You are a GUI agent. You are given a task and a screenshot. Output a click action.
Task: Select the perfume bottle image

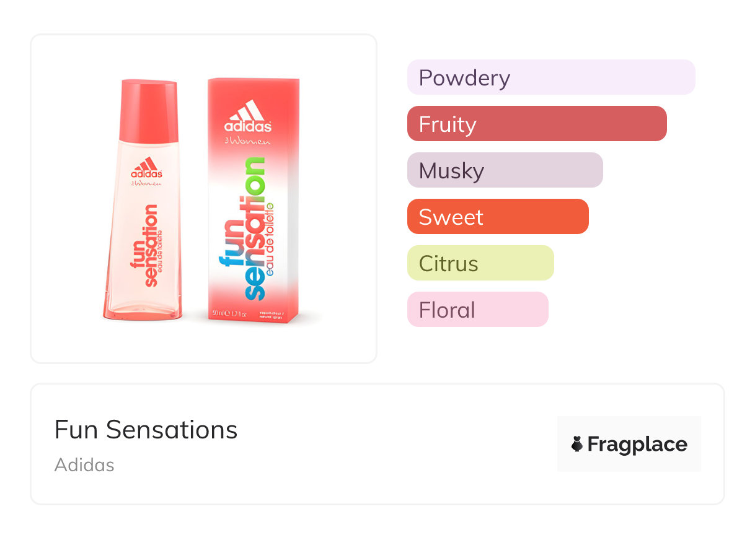[144, 204]
